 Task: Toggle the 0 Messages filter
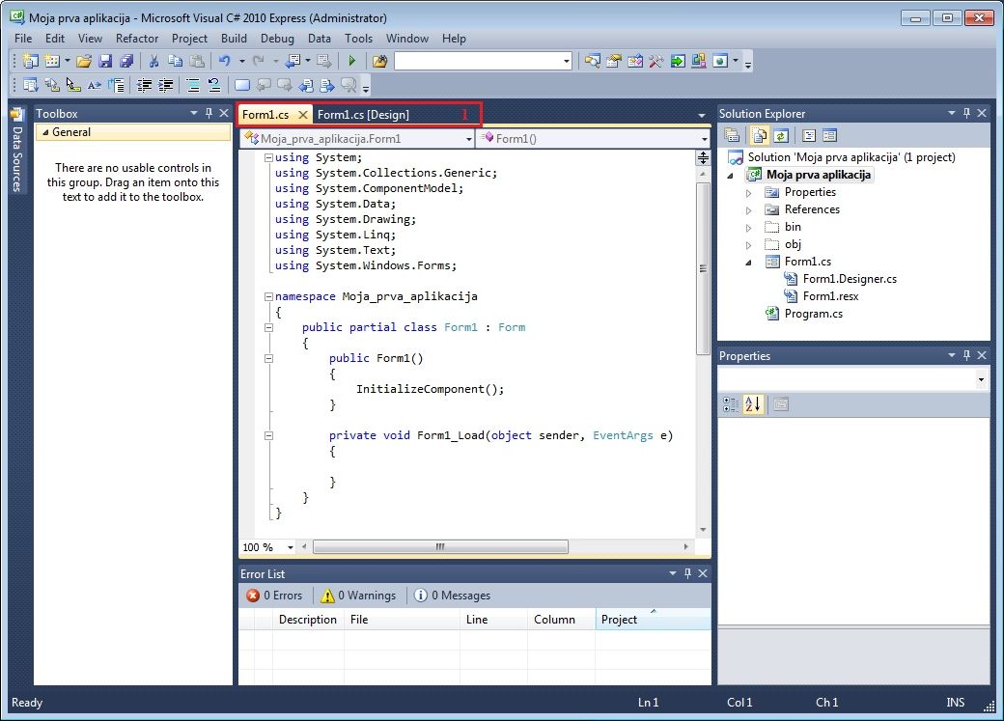click(x=453, y=596)
